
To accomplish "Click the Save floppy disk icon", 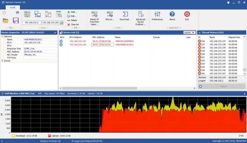I will [x=16, y=21].
